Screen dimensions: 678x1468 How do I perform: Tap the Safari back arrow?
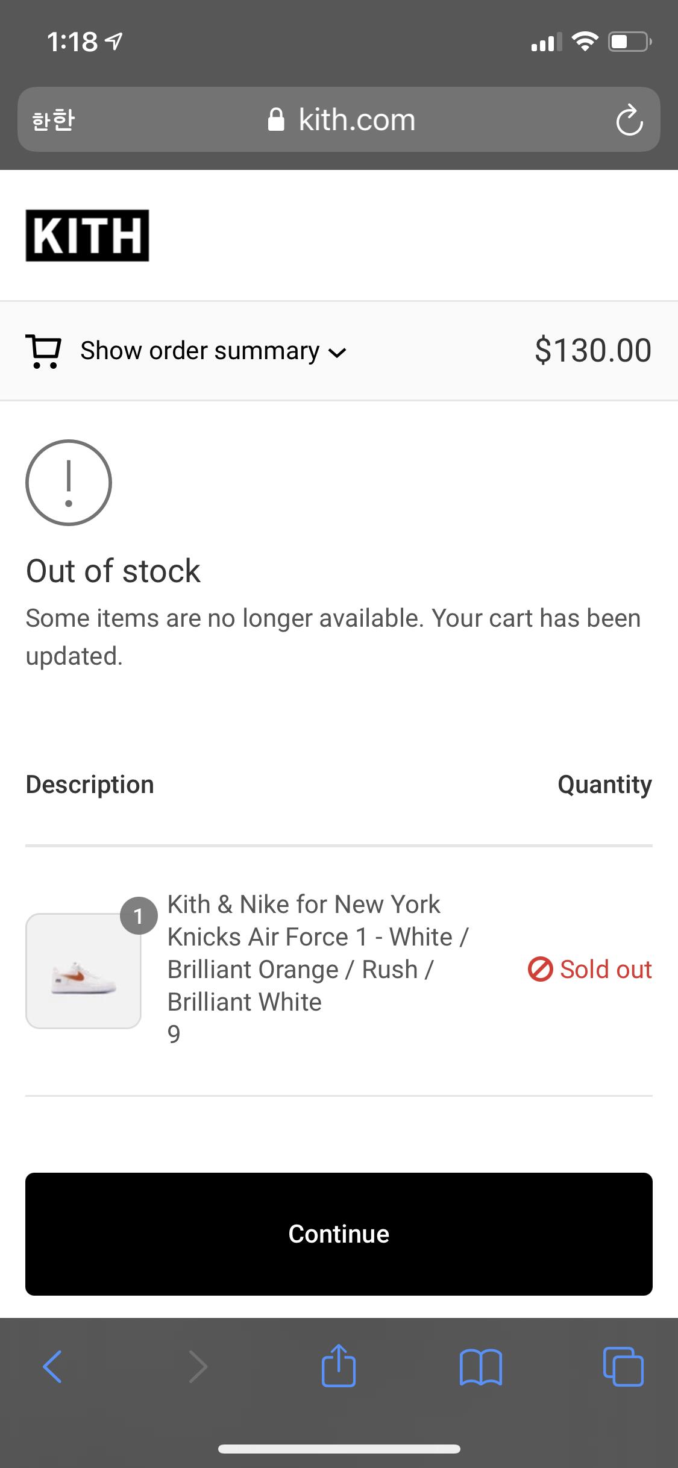(x=52, y=1366)
